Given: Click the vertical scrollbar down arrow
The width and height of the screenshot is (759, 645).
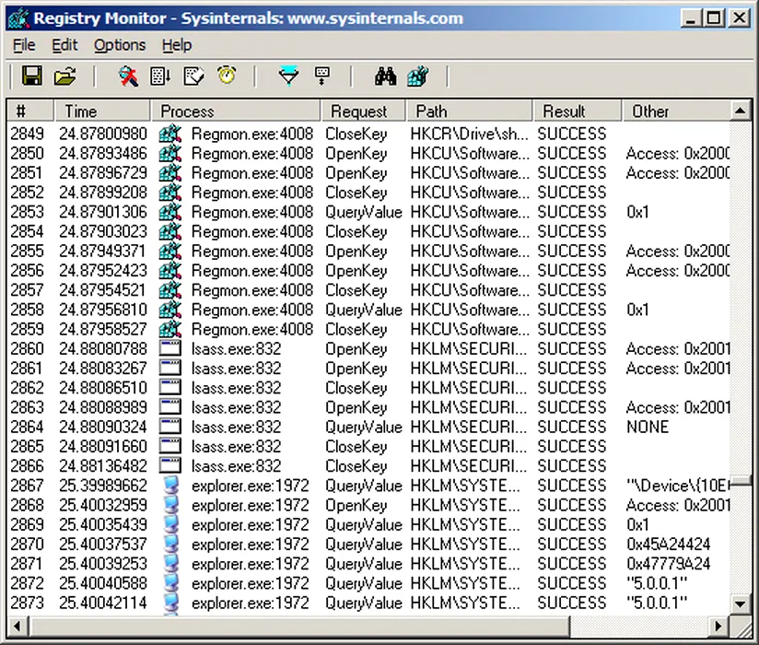Looking at the screenshot, I should pos(741,604).
